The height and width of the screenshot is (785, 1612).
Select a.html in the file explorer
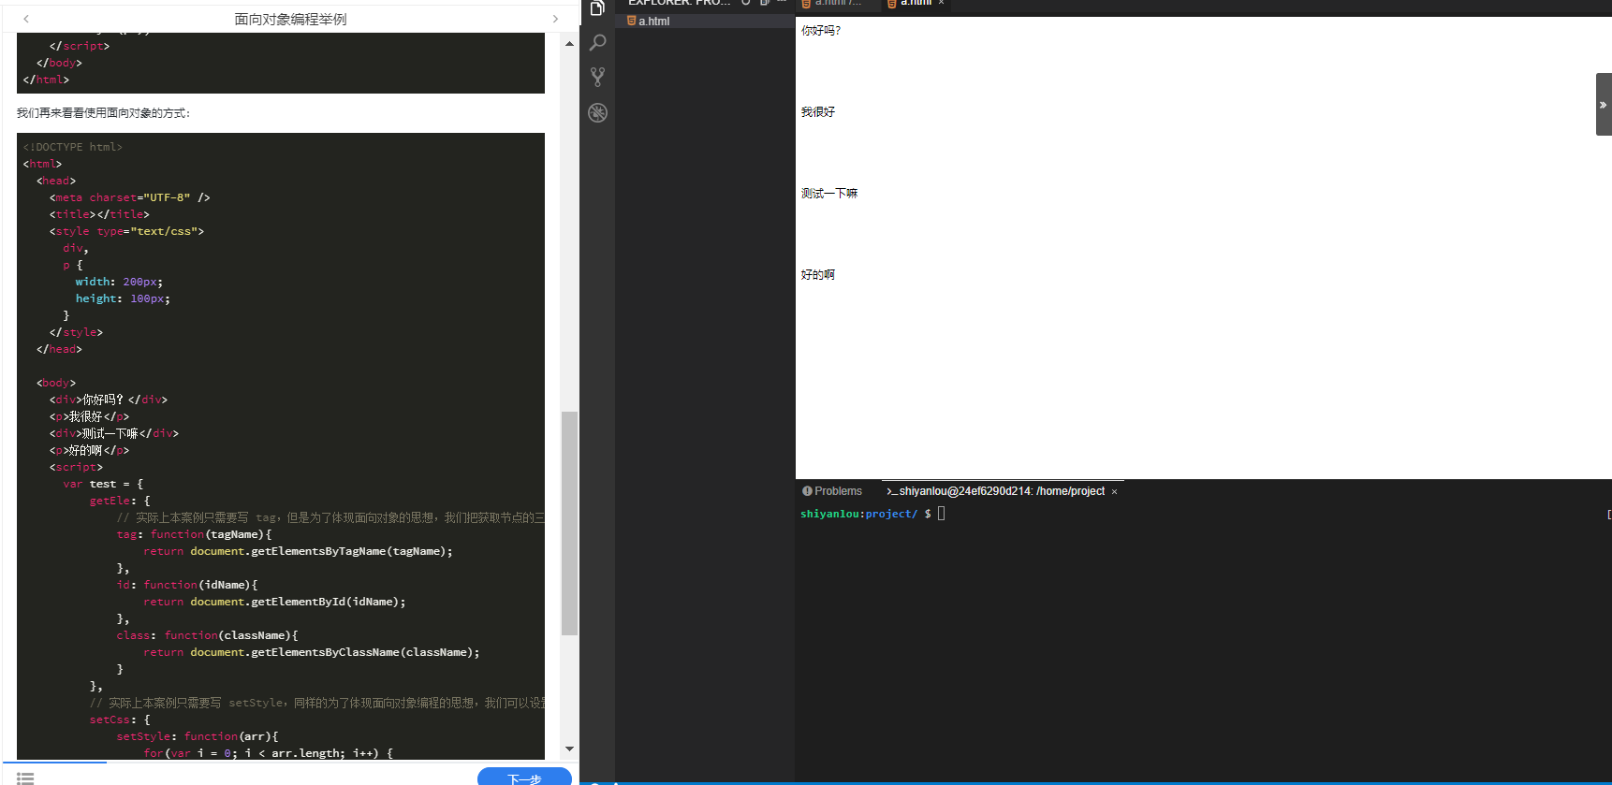(x=653, y=22)
